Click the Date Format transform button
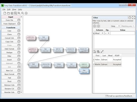Viewport: 137px width, 102px height. [9, 49]
